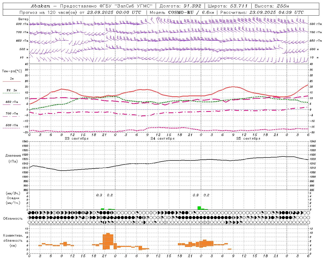The height and width of the screenshot is (258, 323).
Task: Click the Конвективн. облачность (км) label
Action: coord(13,240)
